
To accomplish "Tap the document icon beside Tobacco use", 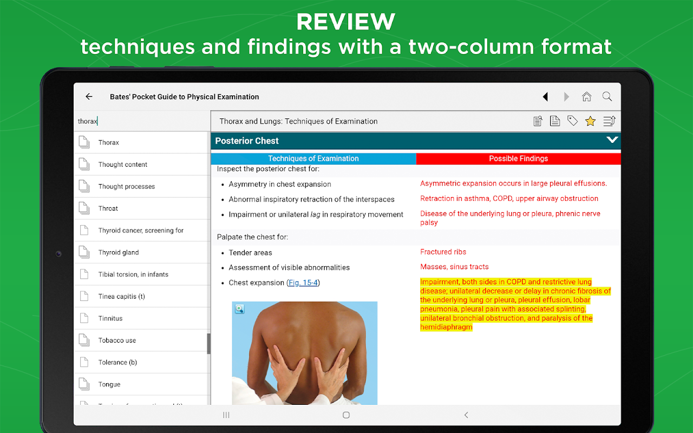I will [84, 340].
